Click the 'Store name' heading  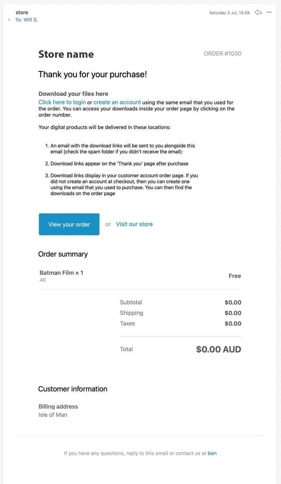66,54
